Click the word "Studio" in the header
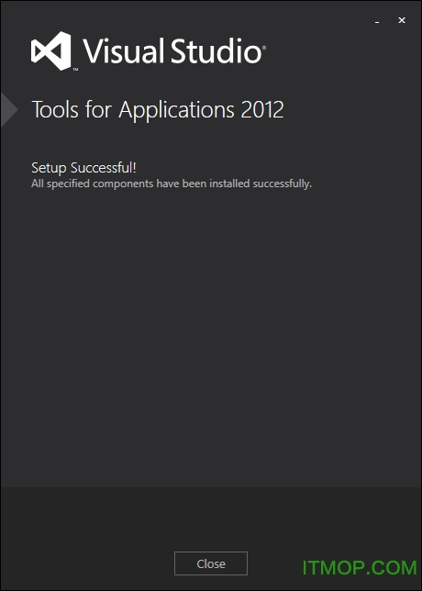 click(216, 50)
